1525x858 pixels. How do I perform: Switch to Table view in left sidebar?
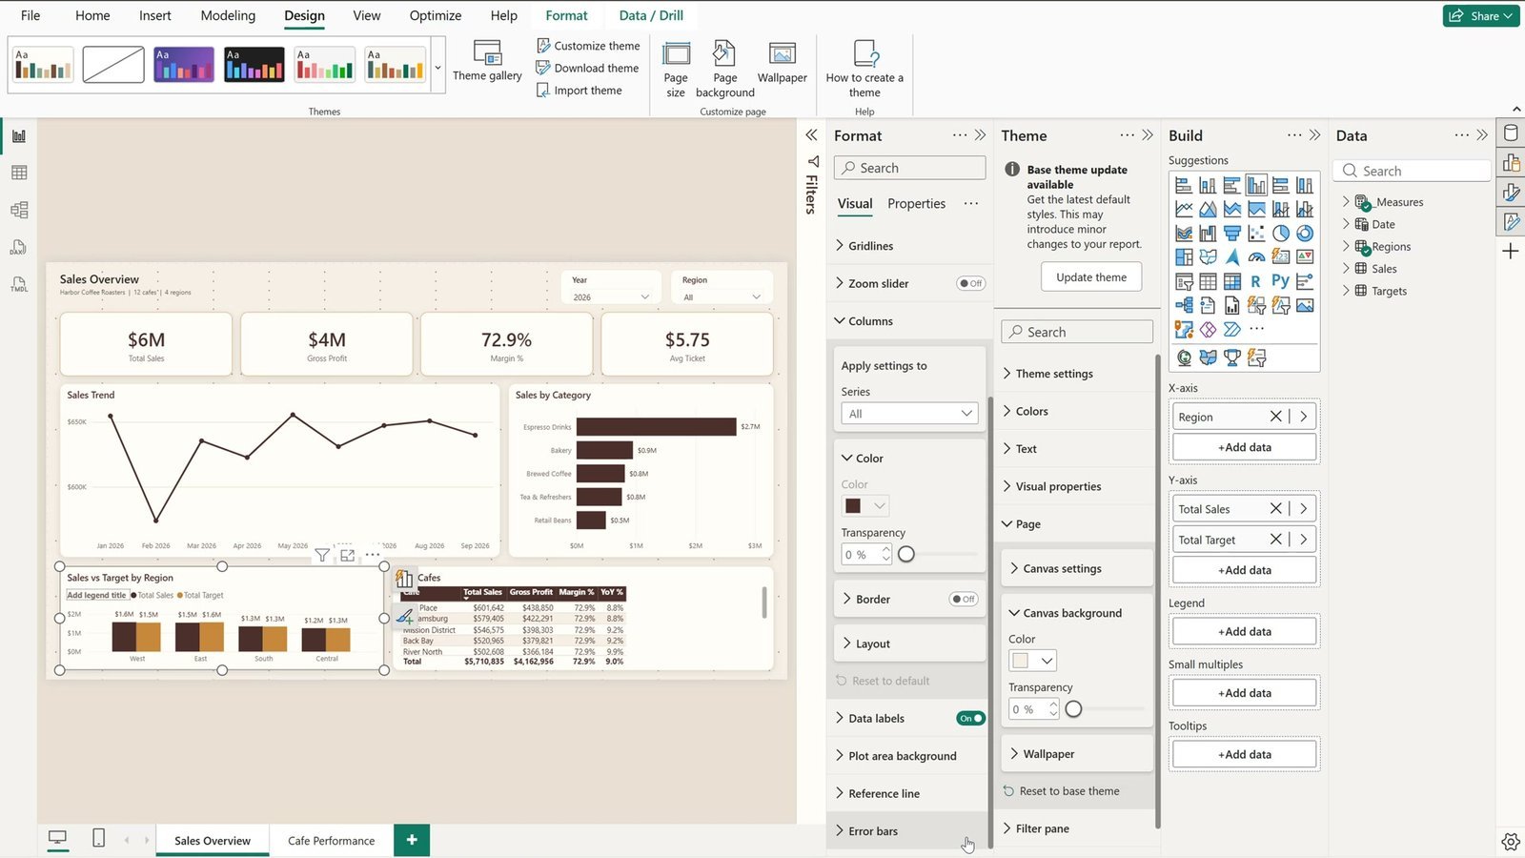coord(19,173)
